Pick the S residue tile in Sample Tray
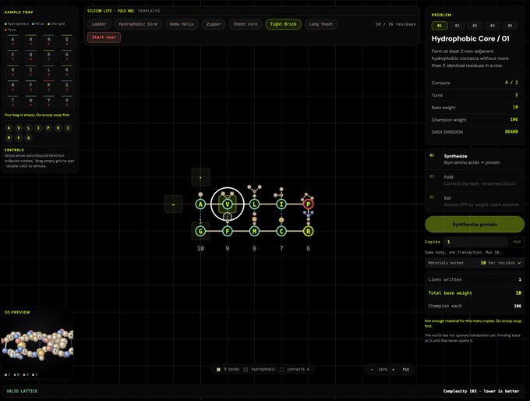Image resolution: width=530 pixels, height=401 pixels. [x=67, y=87]
